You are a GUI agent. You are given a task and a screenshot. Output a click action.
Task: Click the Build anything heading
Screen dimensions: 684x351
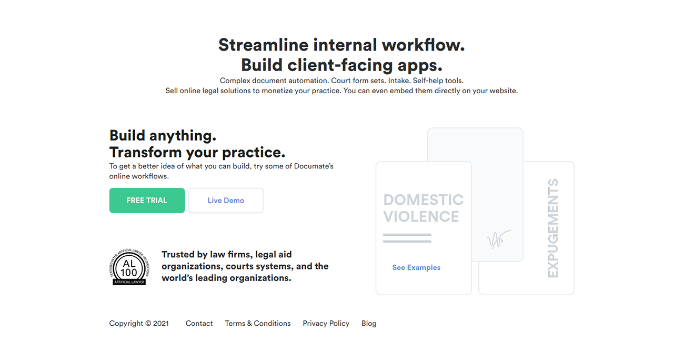pyautogui.click(x=163, y=135)
